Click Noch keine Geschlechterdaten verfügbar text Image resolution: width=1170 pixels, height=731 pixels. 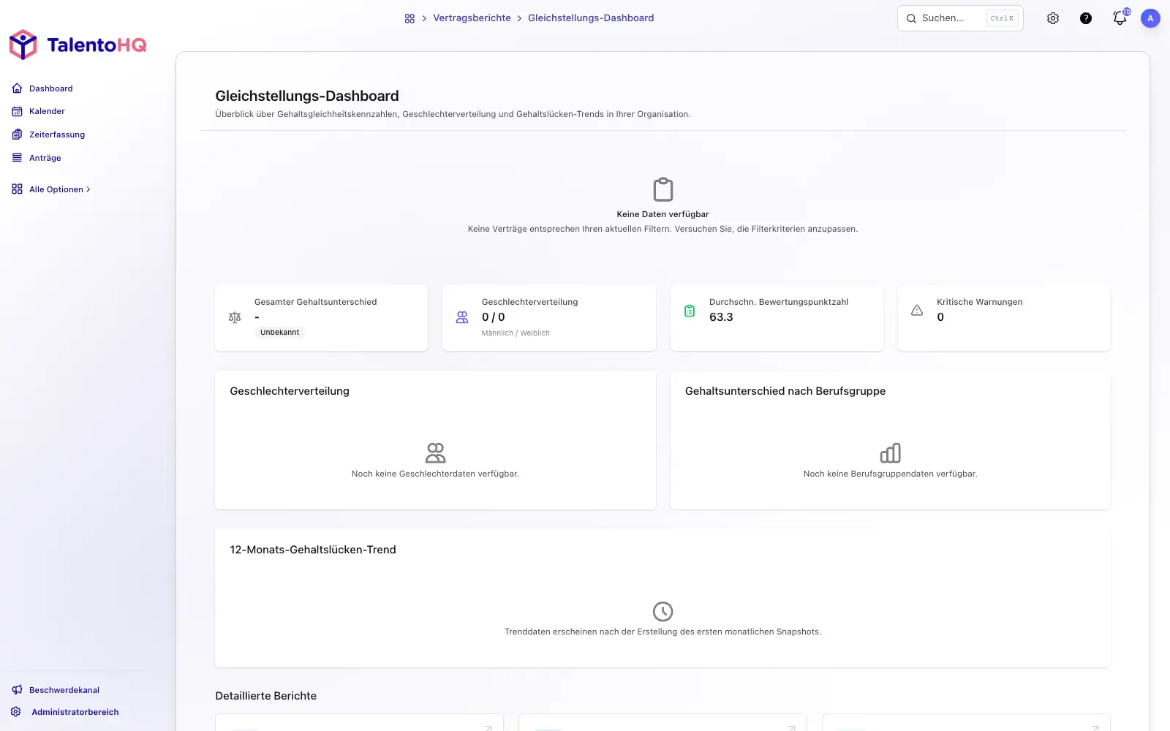click(x=435, y=474)
